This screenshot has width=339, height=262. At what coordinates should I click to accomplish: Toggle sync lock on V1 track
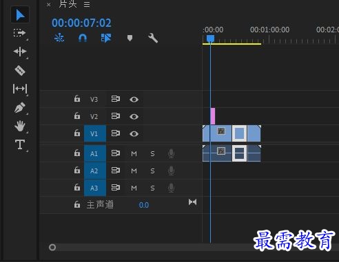tap(116, 133)
